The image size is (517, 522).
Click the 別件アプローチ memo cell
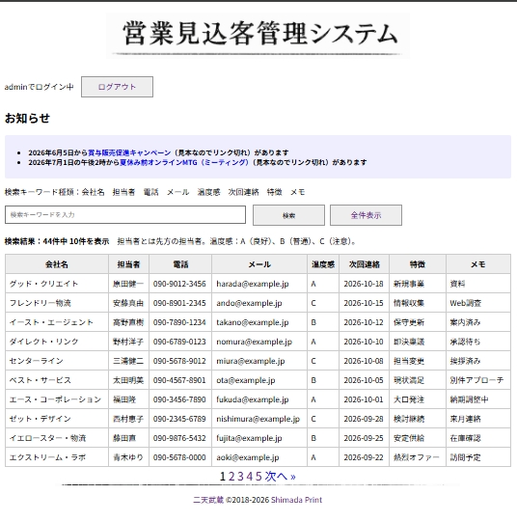[x=478, y=380]
